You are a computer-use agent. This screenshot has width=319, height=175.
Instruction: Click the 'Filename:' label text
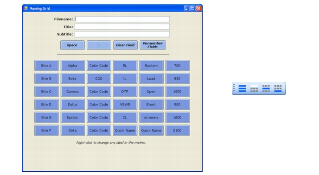pos(64,19)
